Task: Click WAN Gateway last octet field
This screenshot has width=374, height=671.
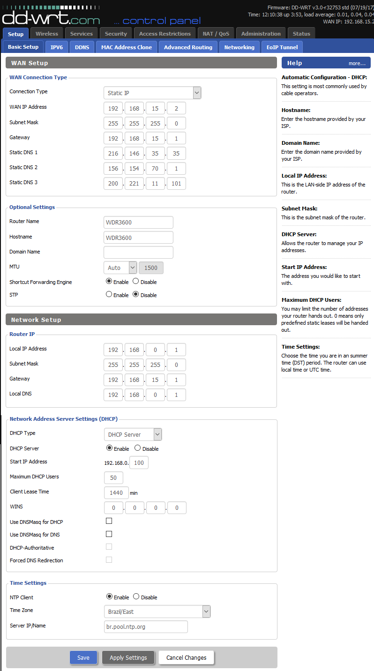Action: pos(176,138)
